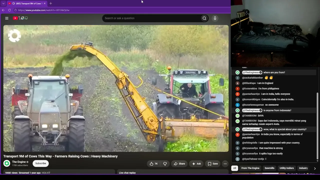Open a new browser tab

click(51, 3)
